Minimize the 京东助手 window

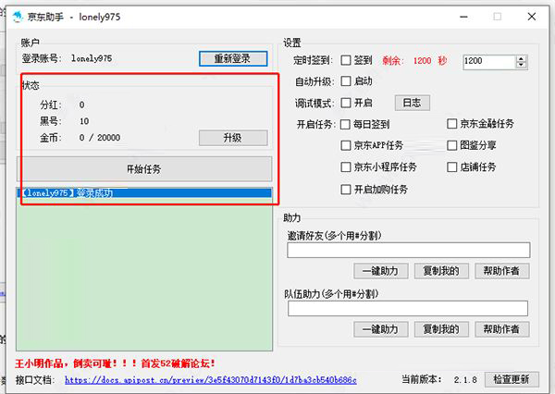(463, 17)
